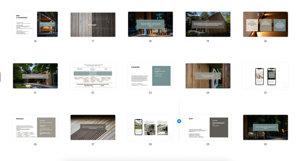This screenshot has height=161, width=299.
Task: Select slide 28 phone and house photos
Action: click(x=150, y=127)
